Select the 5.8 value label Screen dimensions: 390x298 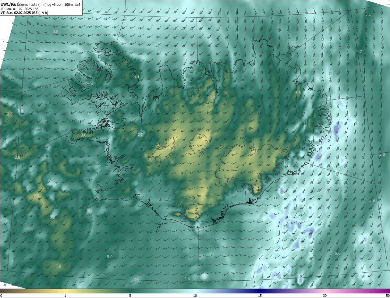tap(382, 154)
